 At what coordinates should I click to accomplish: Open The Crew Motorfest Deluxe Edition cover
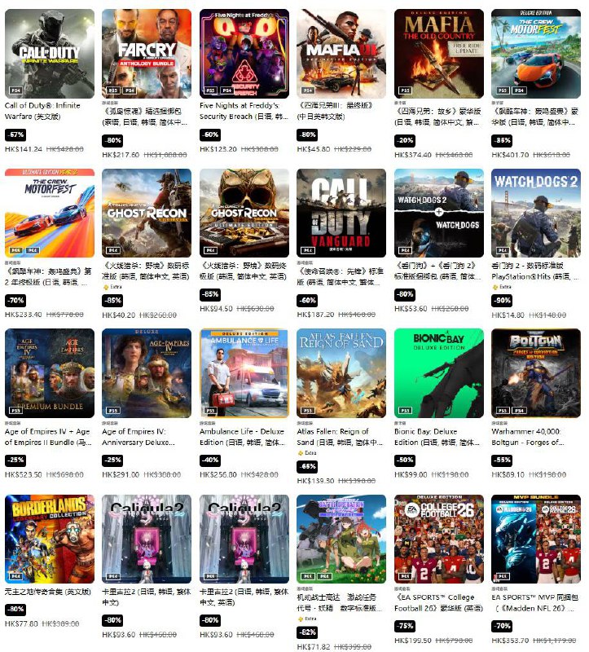click(536, 54)
